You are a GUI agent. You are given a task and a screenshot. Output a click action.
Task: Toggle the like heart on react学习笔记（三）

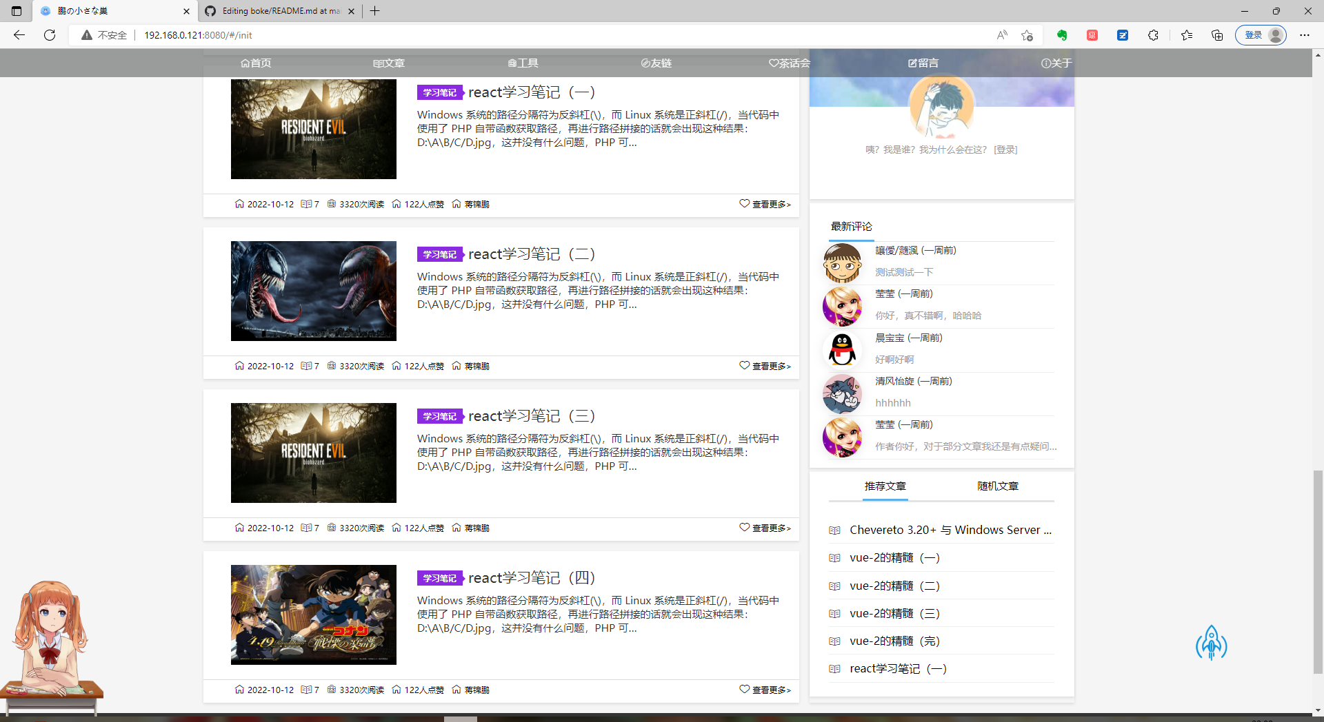[x=745, y=528]
